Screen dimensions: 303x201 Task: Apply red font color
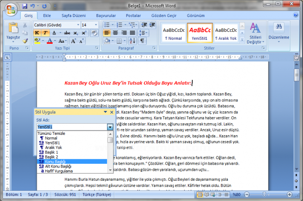point(50,41)
